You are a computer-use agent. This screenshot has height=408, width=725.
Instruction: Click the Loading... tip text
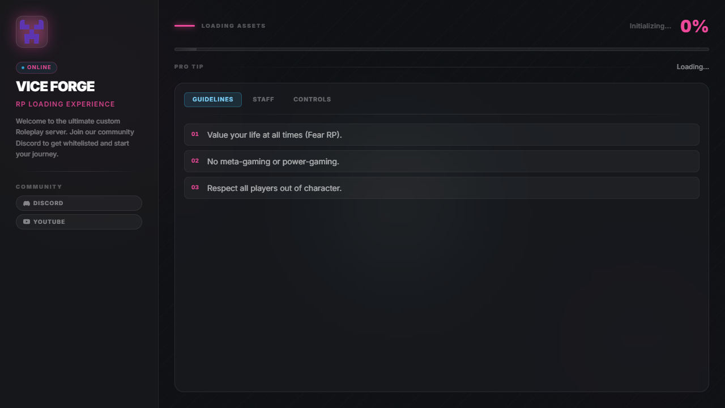(x=693, y=67)
